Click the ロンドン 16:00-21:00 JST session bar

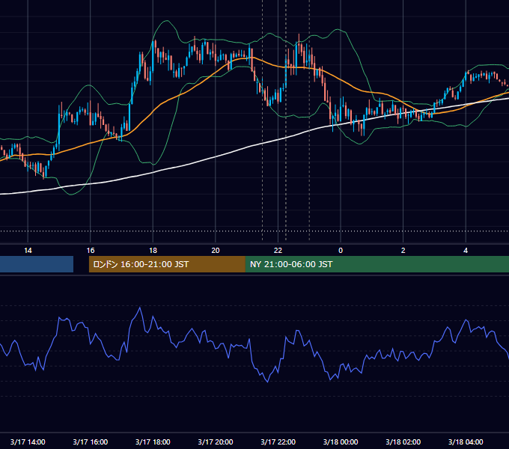coord(167,264)
